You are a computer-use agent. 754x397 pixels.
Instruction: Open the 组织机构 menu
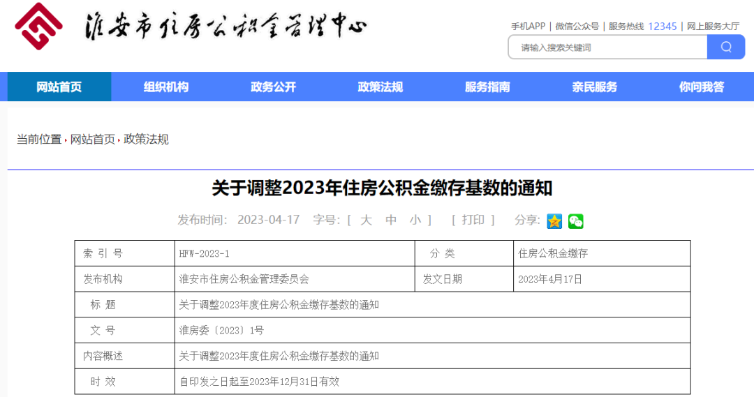click(166, 87)
